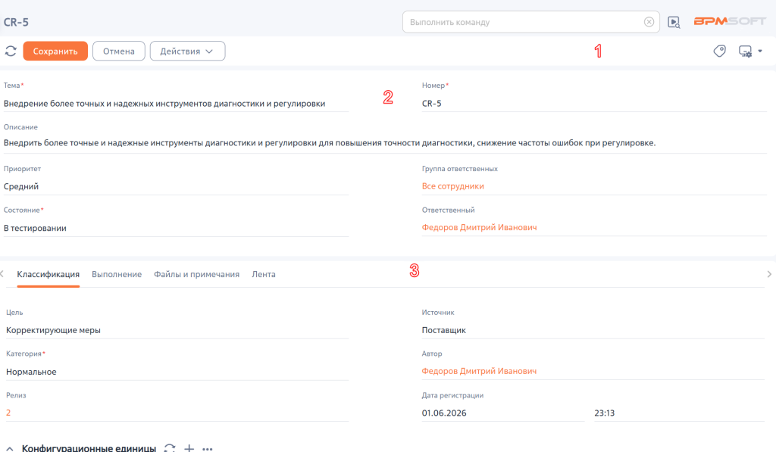Click the Отмена button
This screenshot has width=776, height=452.
tap(119, 51)
